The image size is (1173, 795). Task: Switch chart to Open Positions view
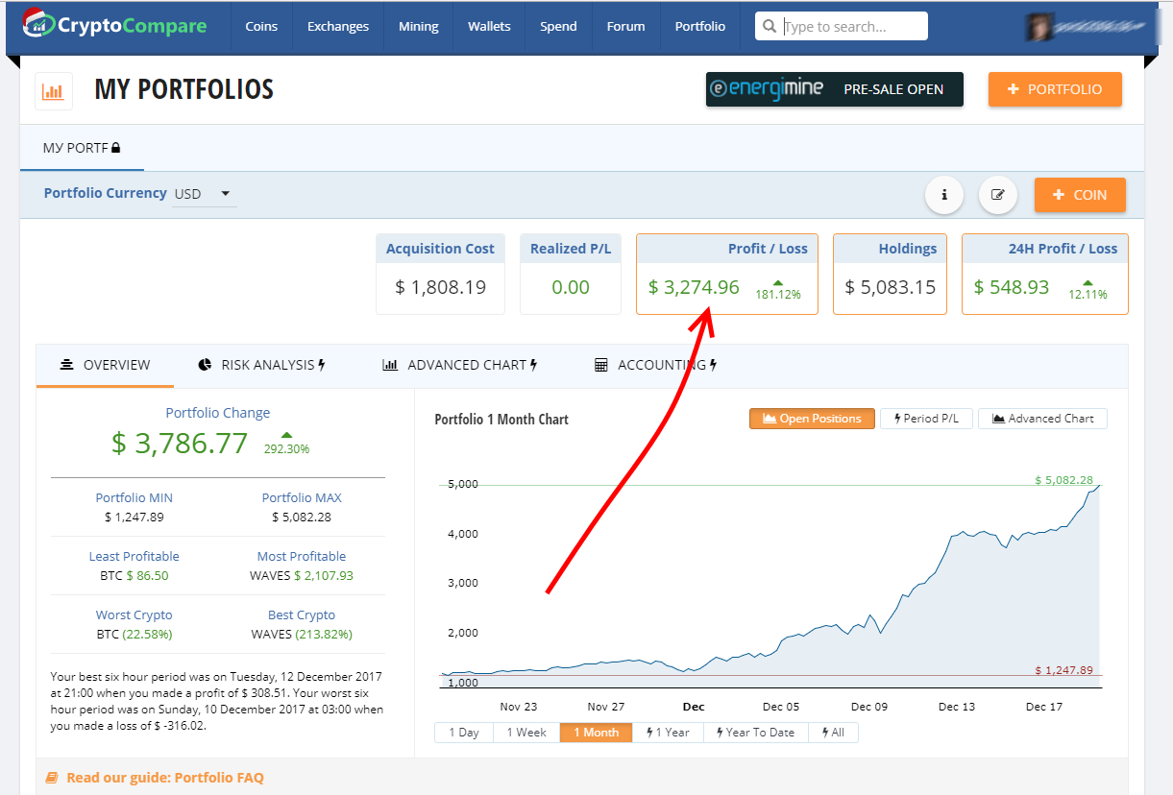(812, 419)
